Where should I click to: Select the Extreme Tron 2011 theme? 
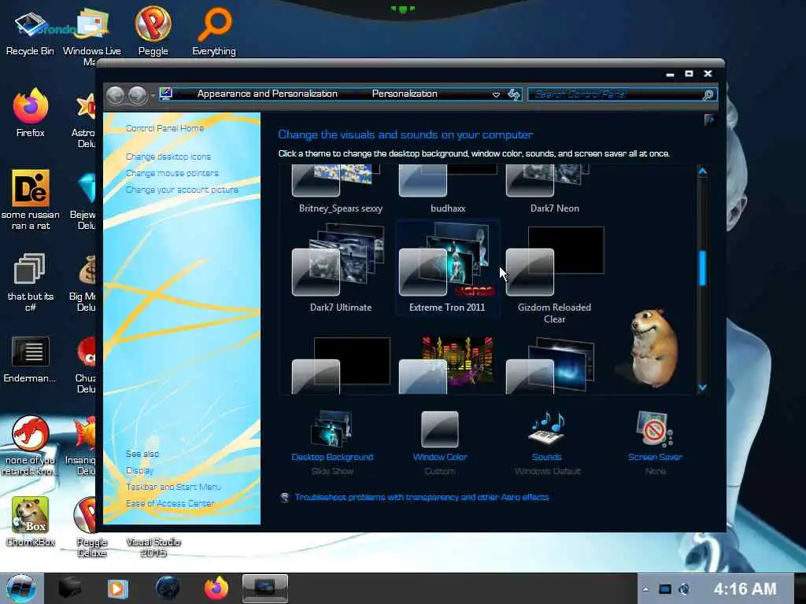tap(447, 269)
